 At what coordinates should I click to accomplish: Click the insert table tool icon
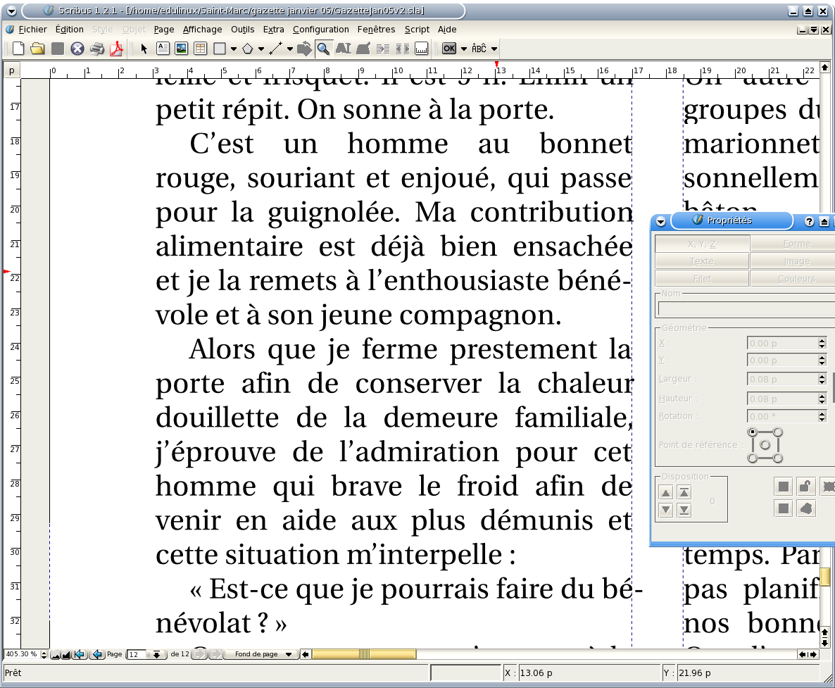(x=200, y=49)
